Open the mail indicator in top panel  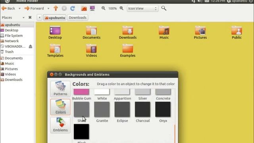[x=207, y=1]
